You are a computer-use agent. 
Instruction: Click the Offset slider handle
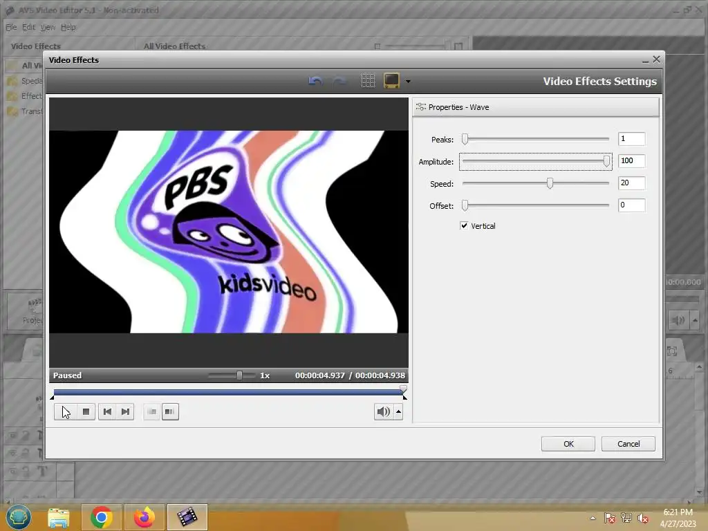[465, 205]
